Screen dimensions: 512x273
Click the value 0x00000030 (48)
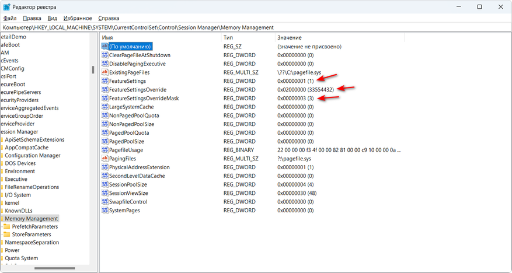[x=297, y=193]
